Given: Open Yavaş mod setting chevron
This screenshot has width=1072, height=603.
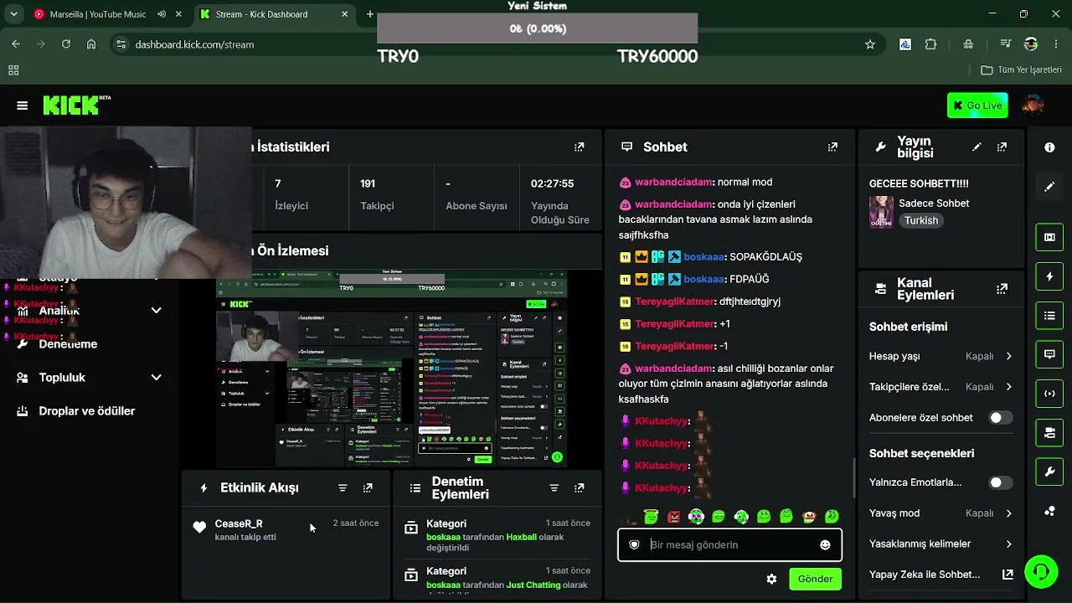Looking at the screenshot, I should 1008,513.
